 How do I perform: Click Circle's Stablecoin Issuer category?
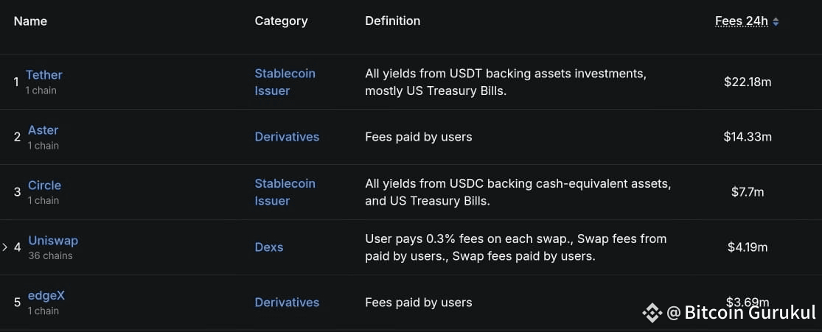pyautogui.click(x=285, y=191)
